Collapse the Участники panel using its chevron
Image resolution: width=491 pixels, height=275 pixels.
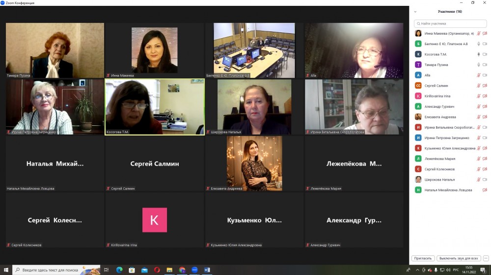click(x=415, y=12)
